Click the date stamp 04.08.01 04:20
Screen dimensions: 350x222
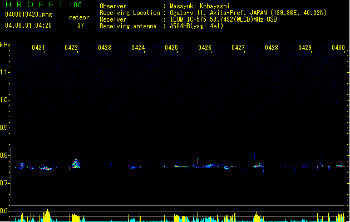click(x=28, y=26)
